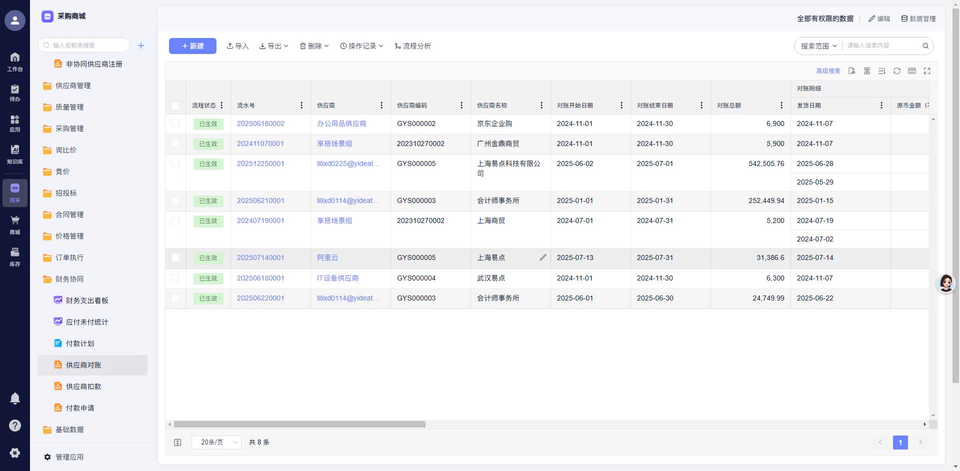Select checkbox for row 202507140001

pyautogui.click(x=175, y=257)
